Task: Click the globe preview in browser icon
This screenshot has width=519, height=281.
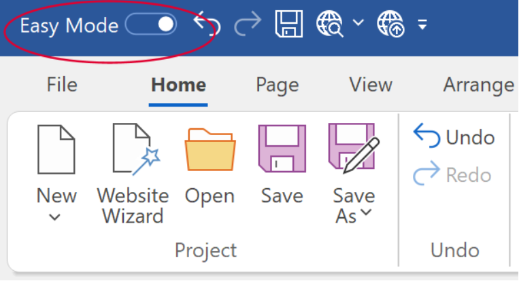Action: [x=330, y=24]
